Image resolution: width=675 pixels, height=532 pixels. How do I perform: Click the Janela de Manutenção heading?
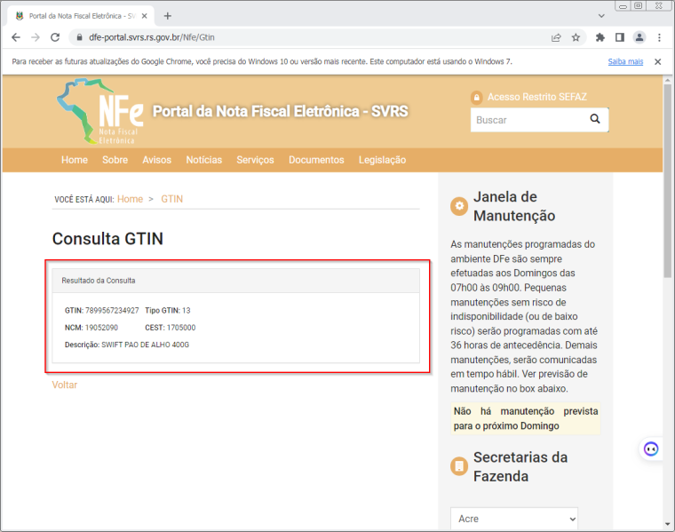[514, 206]
